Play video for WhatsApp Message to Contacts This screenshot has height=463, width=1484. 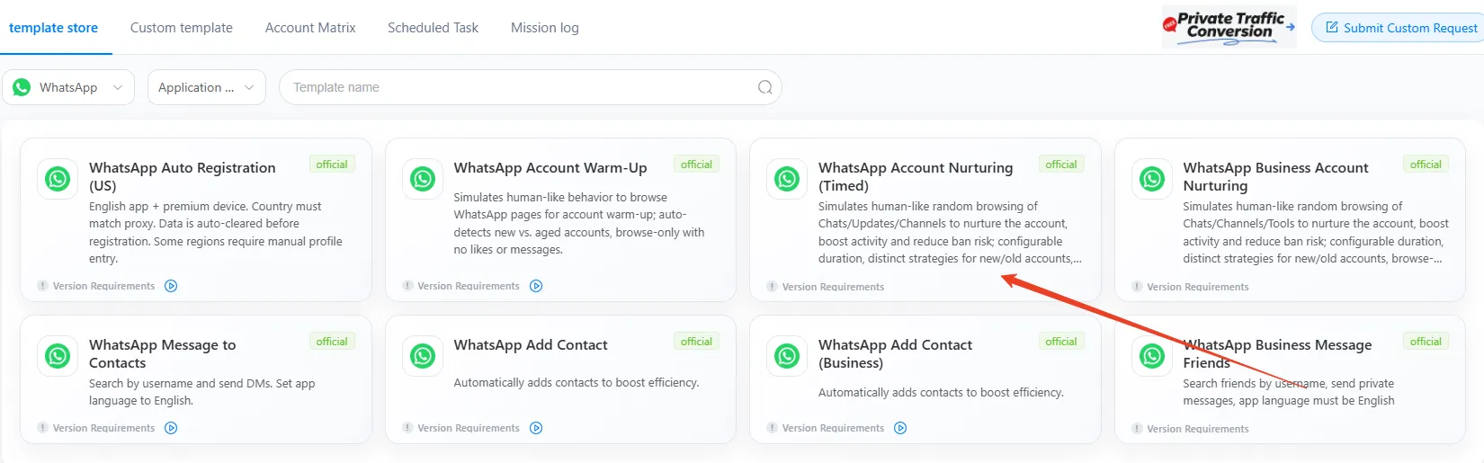click(x=171, y=428)
